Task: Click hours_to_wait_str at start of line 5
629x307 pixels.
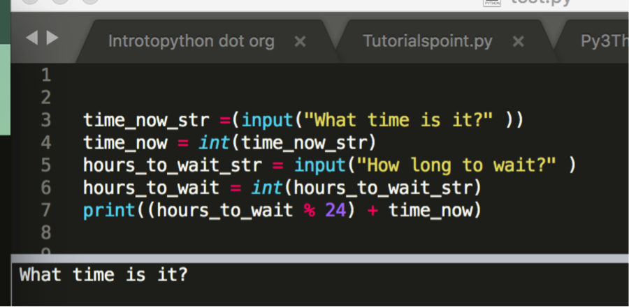Action: [x=173, y=165]
